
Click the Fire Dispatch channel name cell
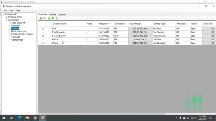69,32
